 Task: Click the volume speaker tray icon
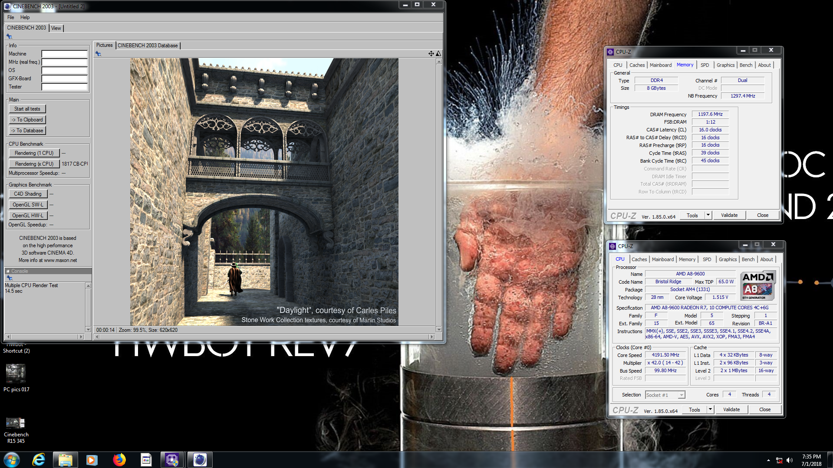pyautogui.click(x=790, y=460)
